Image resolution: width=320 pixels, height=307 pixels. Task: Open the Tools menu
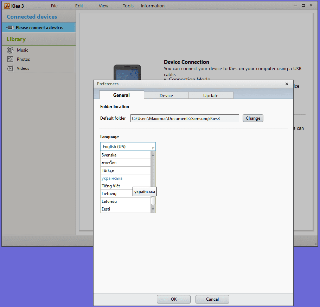point(128,6)
